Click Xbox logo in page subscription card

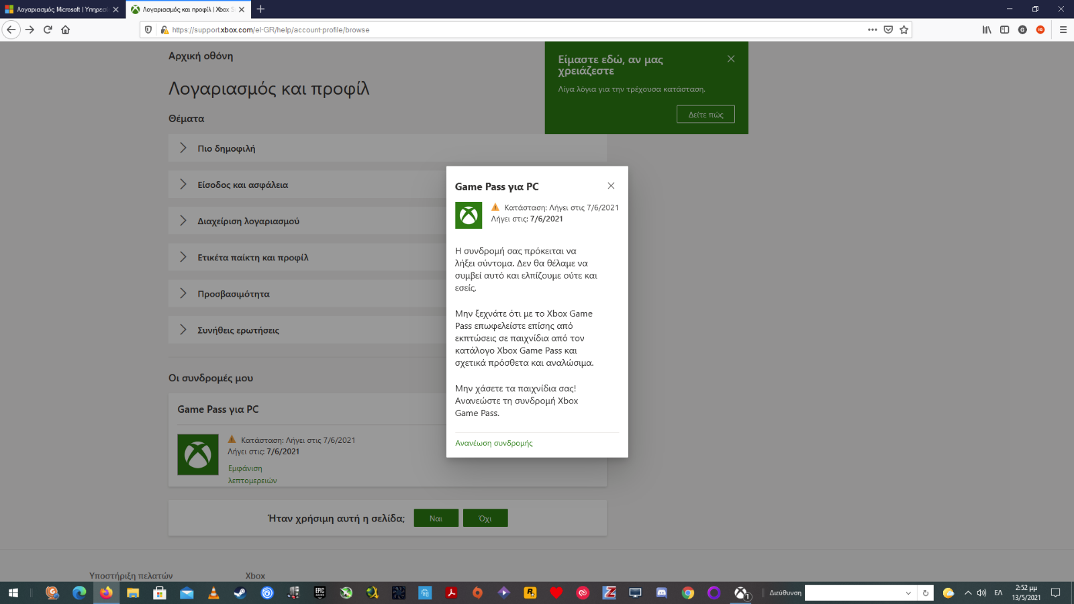pyautogui.click(x=198, y=454)
